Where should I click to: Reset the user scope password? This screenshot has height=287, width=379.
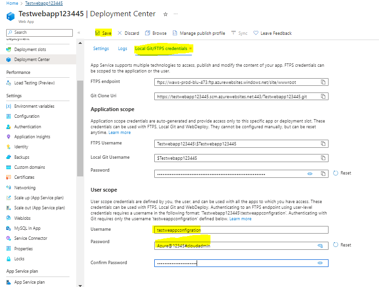(x=342, y=245)
